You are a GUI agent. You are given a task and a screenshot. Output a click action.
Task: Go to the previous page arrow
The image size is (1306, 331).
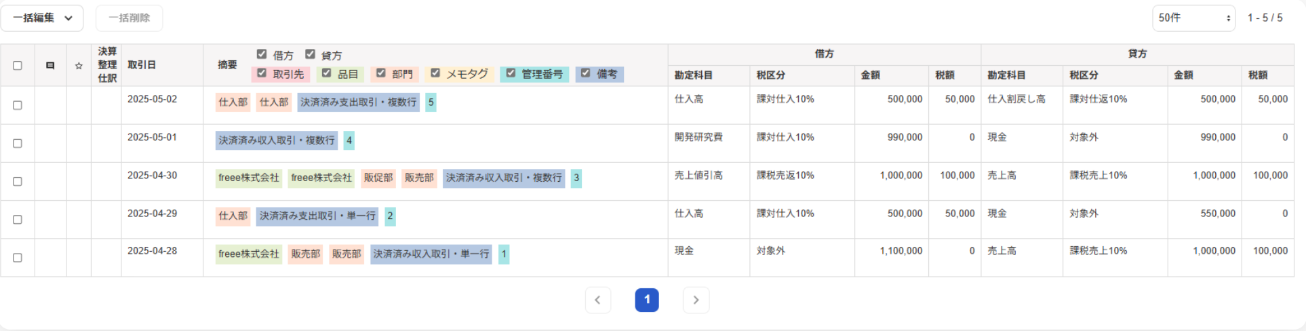(597, 300)
